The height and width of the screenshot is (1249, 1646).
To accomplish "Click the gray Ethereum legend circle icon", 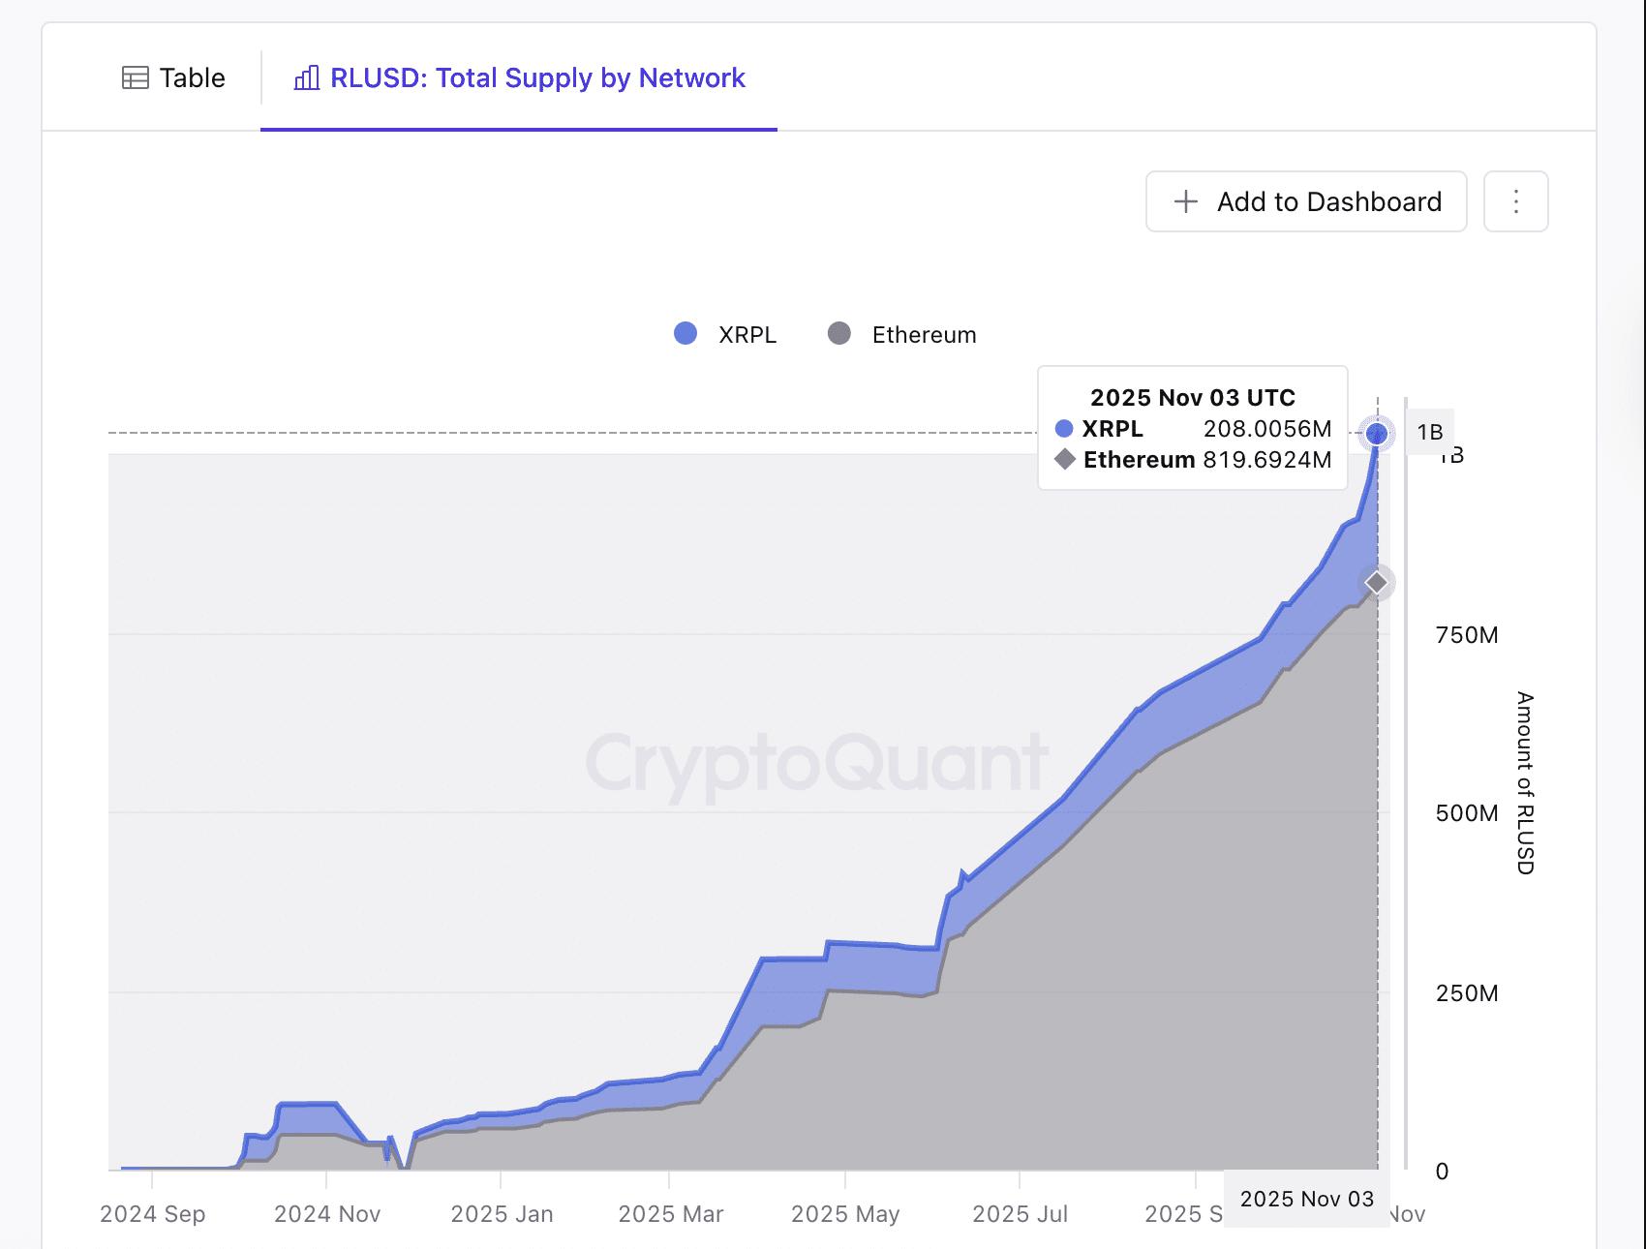I will [x=838, y=333].
